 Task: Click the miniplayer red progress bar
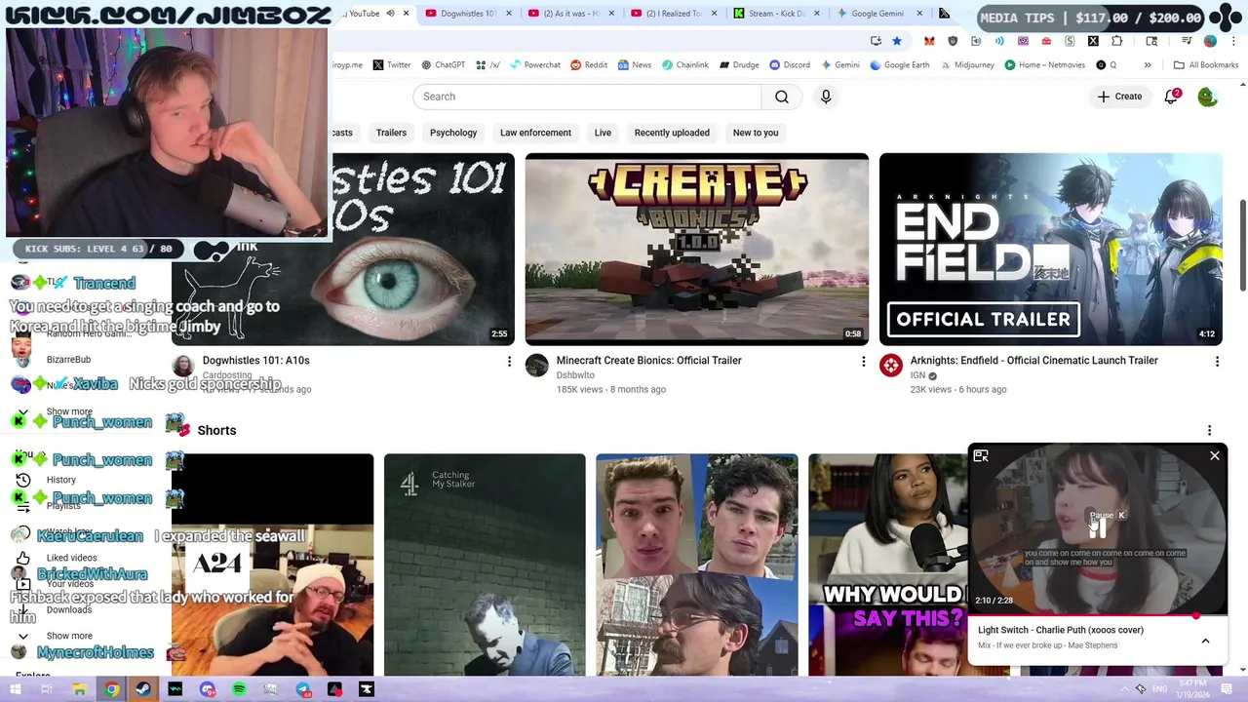(x=1097, y=615)
